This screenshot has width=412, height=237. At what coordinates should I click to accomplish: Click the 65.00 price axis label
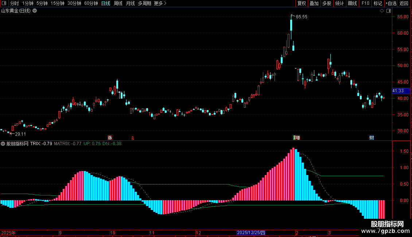click(403, 17)
